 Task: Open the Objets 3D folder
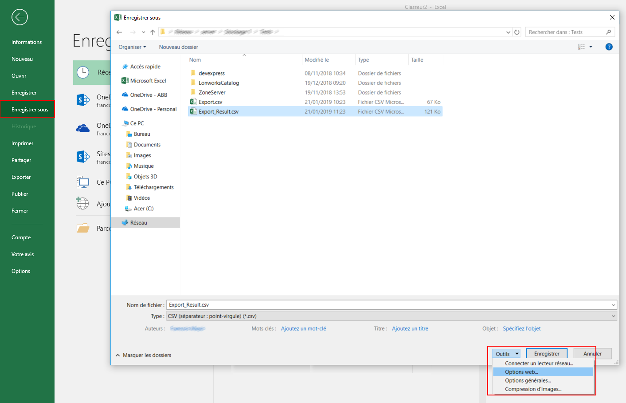(x=145, y=177)
